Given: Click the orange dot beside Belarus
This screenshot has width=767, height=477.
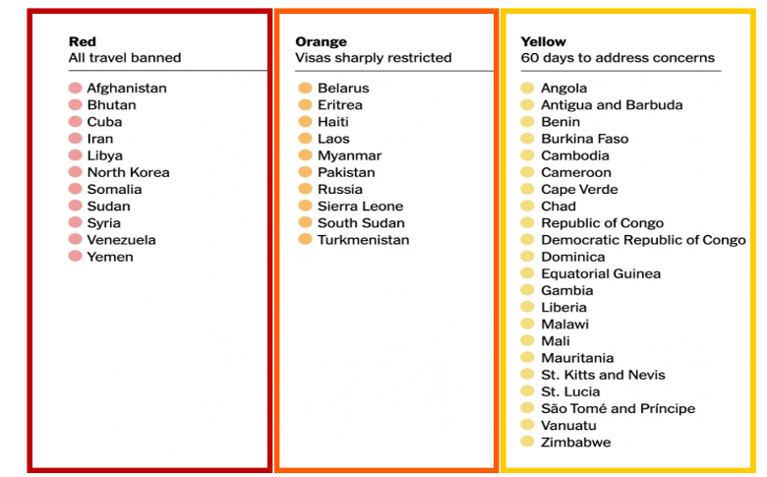Looking at the screenshot, I should [x=305, y=89].
